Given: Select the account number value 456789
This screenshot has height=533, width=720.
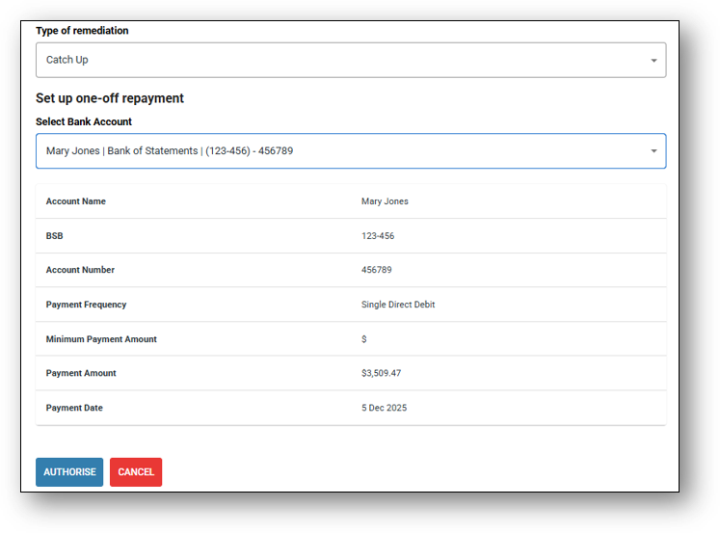Looking at the screenshot, I should click(377, 271).
